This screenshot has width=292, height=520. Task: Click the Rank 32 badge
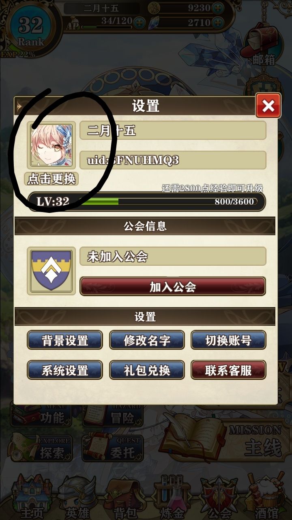tap(31, 29)
